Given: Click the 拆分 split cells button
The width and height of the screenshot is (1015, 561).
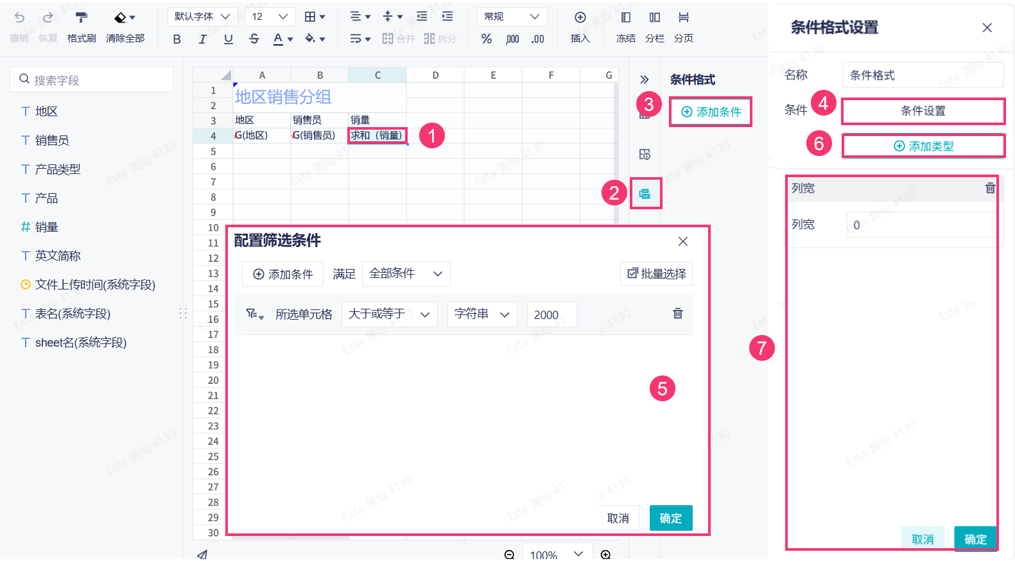Looking at the screenshot, I should point(440,39).
